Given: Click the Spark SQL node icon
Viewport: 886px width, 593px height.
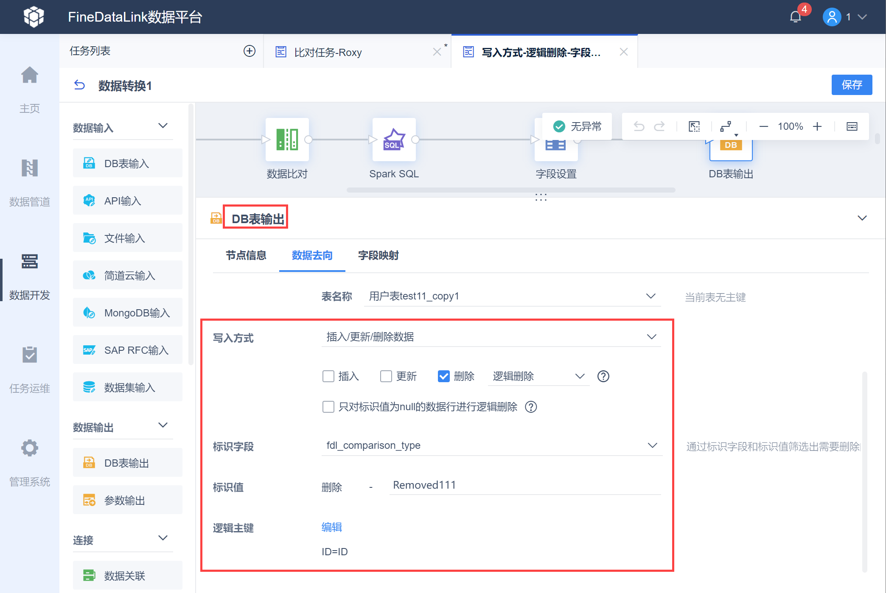Looking at the screenshot, I should [394, 140].
